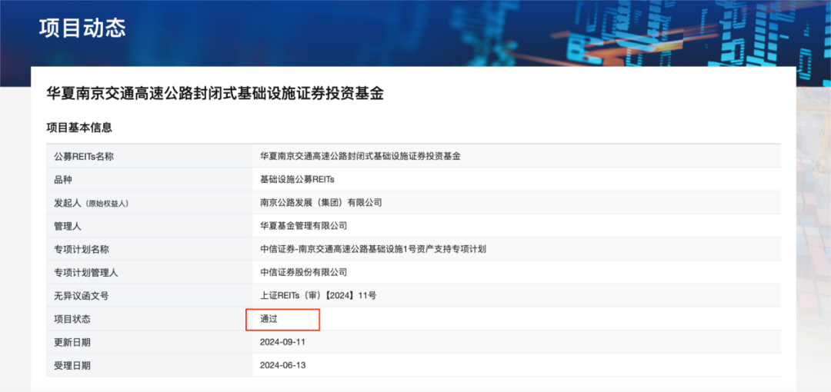Select 上证REITs（审）【2024】11号 value
This screenshot has width=831, height=392.
[318, 296]
